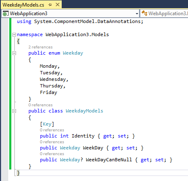Open '0 references' CodeLens above WeekDay property

[x=52, y=142]
